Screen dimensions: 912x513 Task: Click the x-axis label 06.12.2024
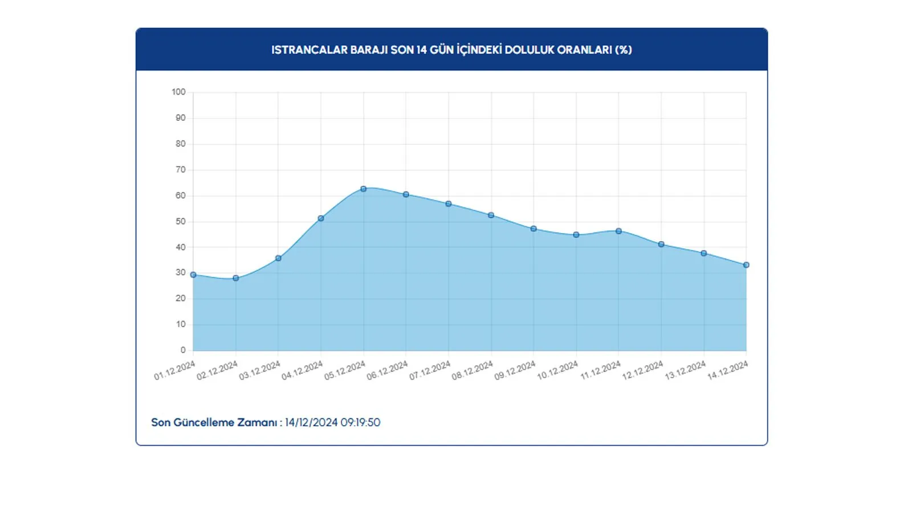tap(387, 370)
